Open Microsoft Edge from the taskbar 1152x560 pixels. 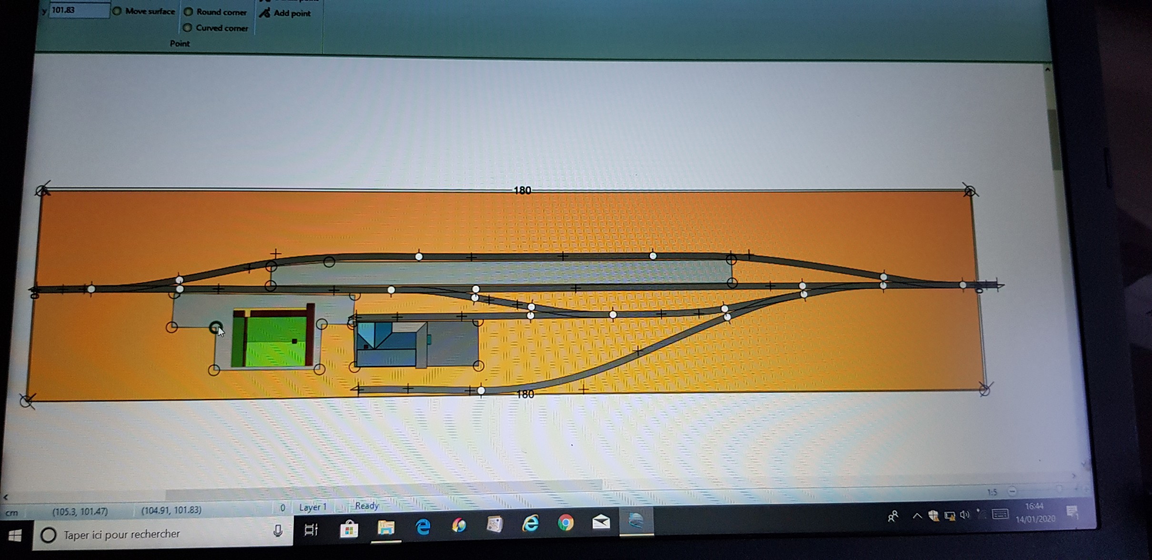click(x=423, y=526)
